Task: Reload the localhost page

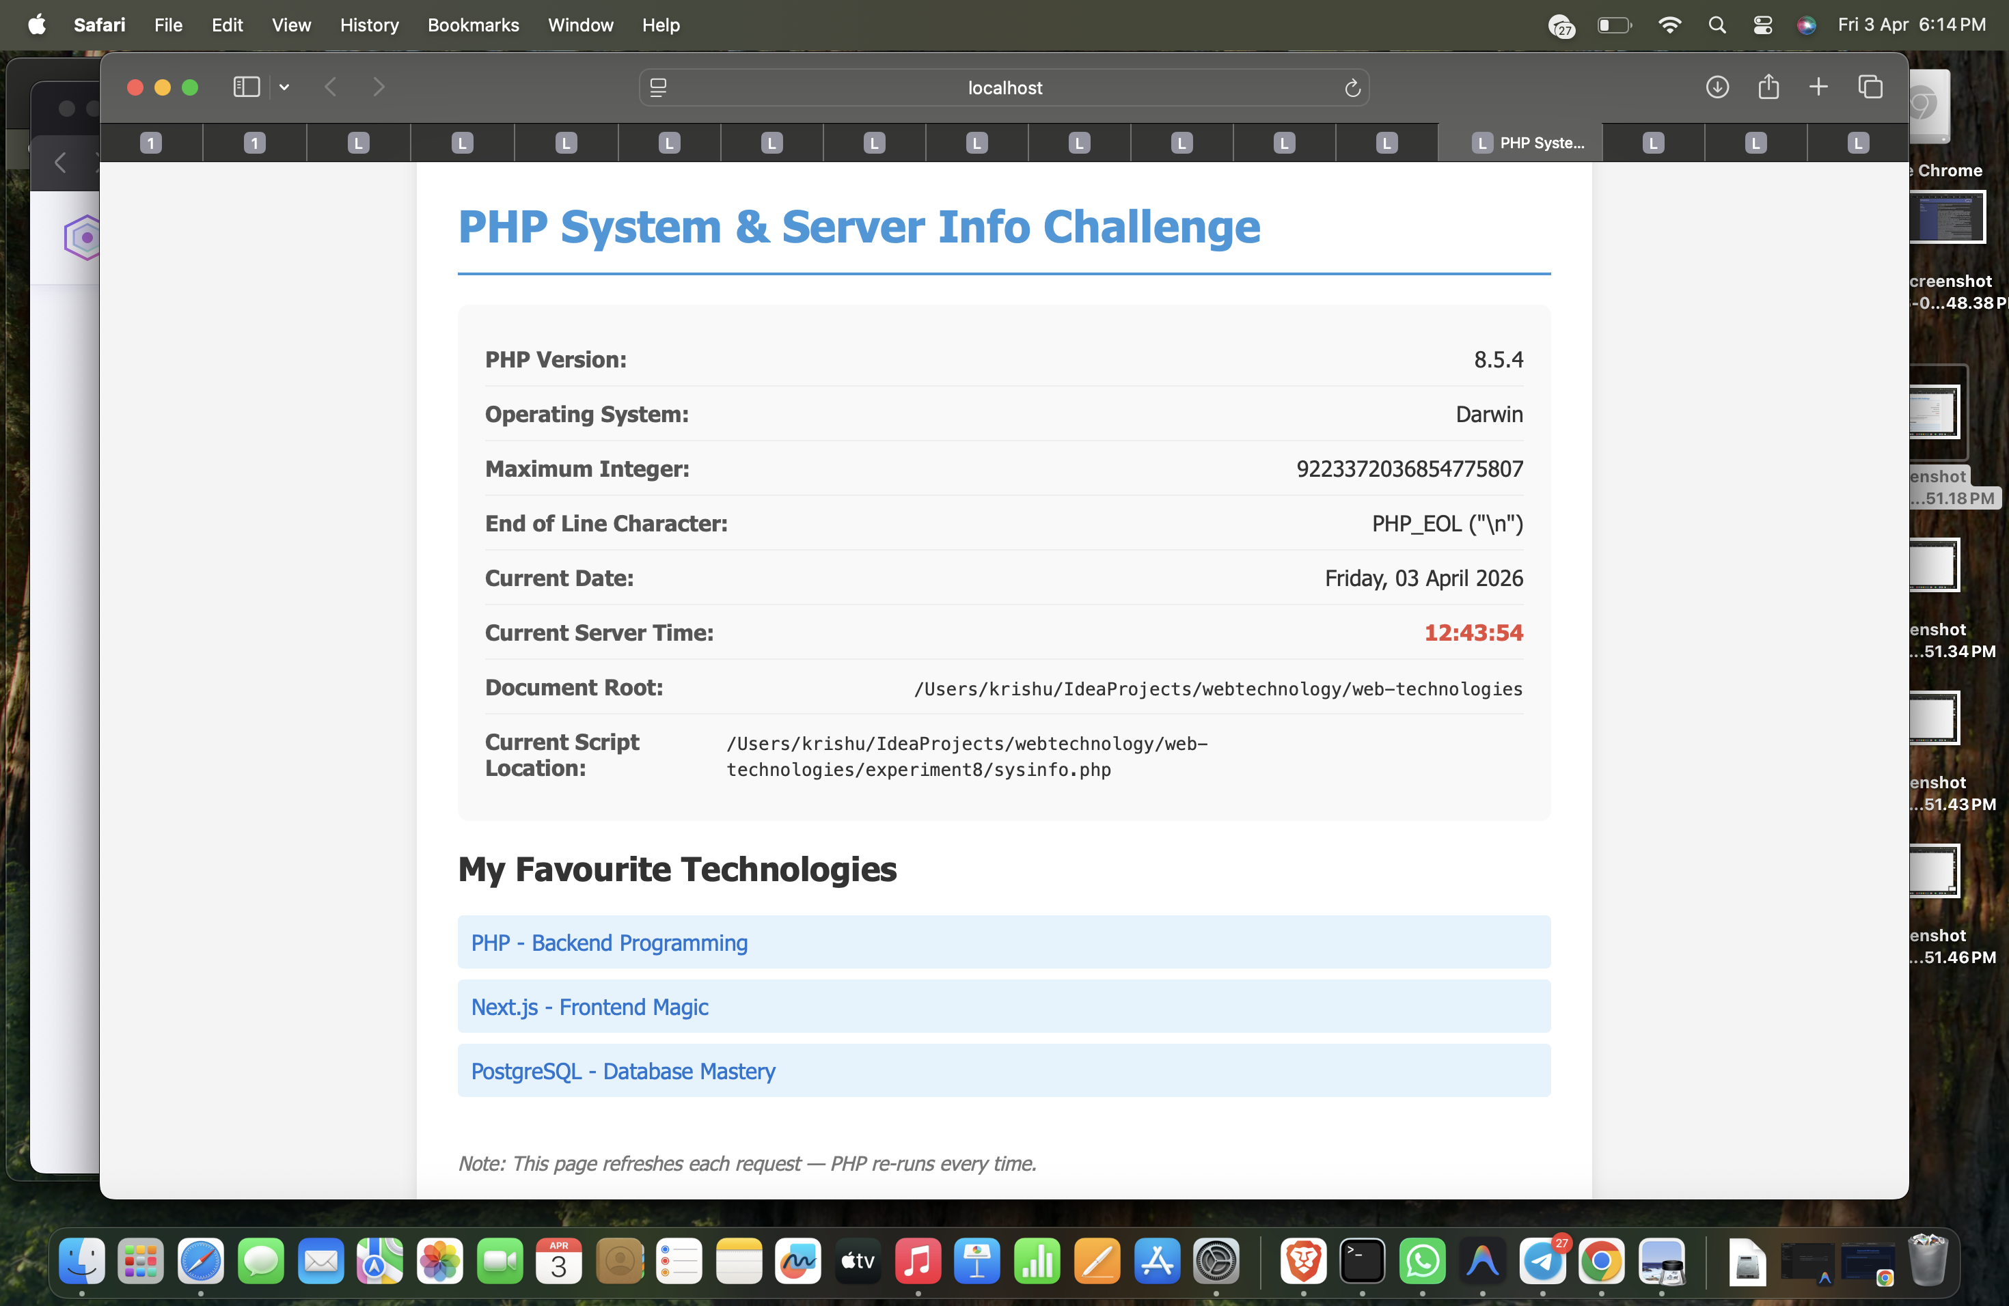Action: pos(1352,87)
